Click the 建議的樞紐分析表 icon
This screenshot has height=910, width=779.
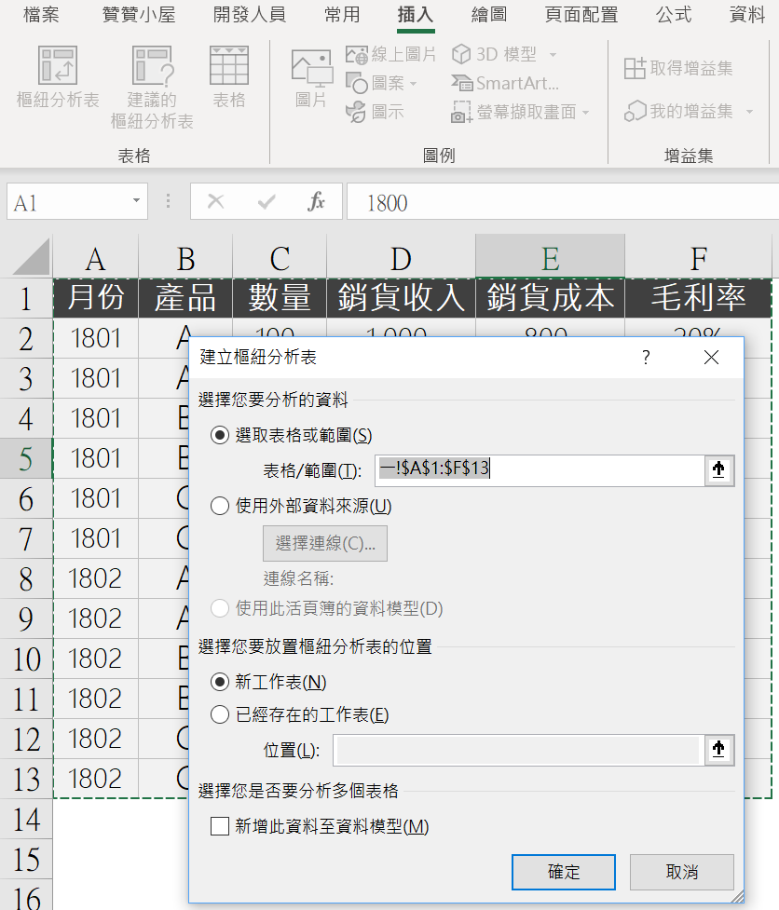[152, 66]
